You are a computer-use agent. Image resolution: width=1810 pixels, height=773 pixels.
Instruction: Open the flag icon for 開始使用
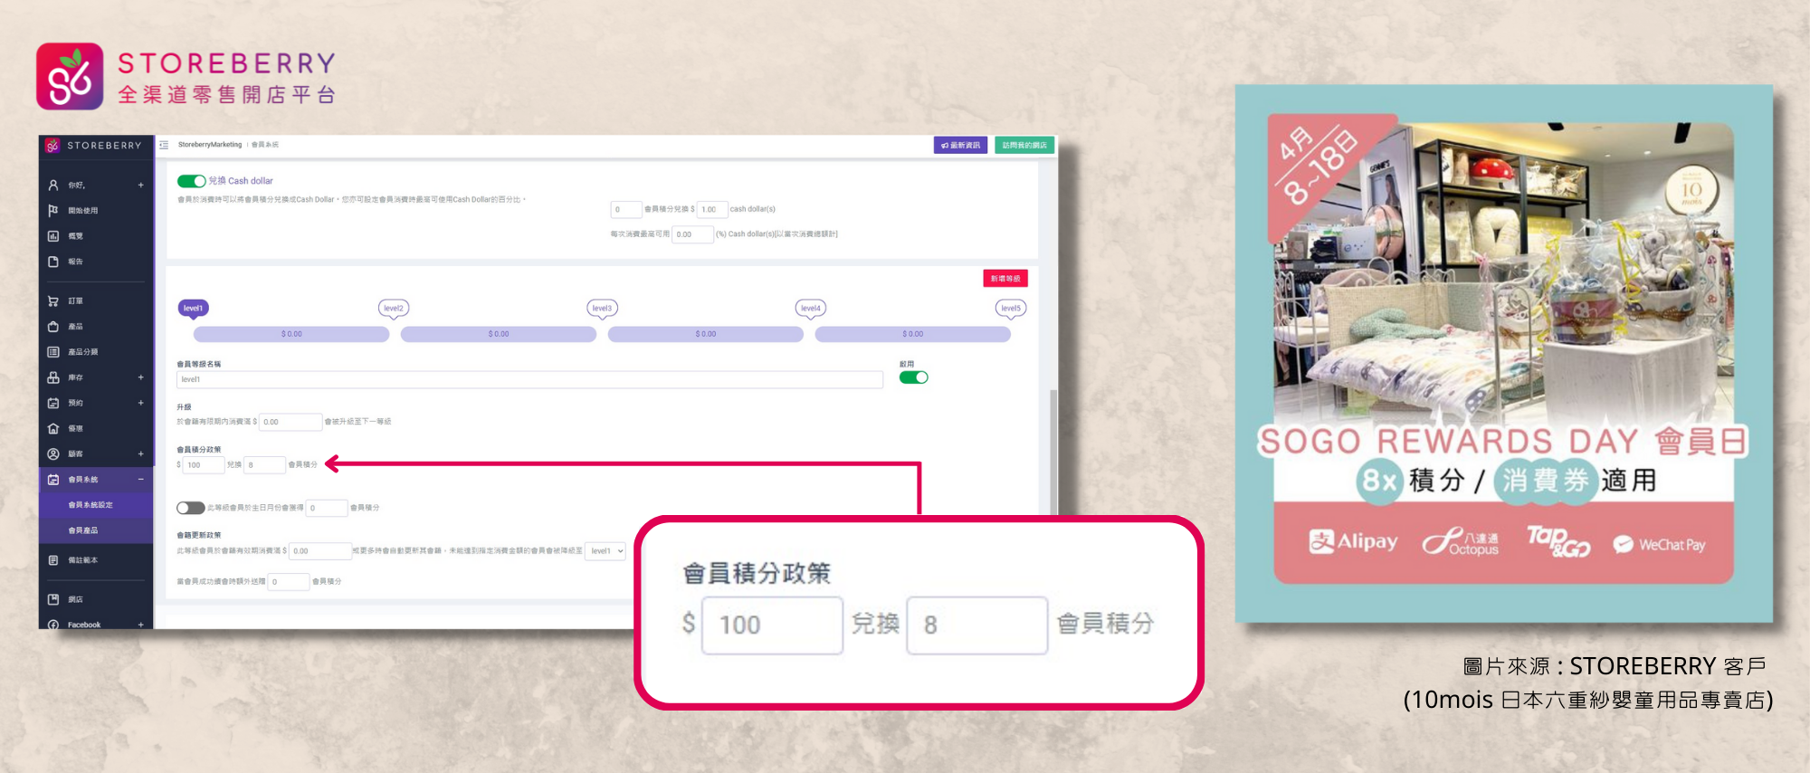[x=53, y=210]
